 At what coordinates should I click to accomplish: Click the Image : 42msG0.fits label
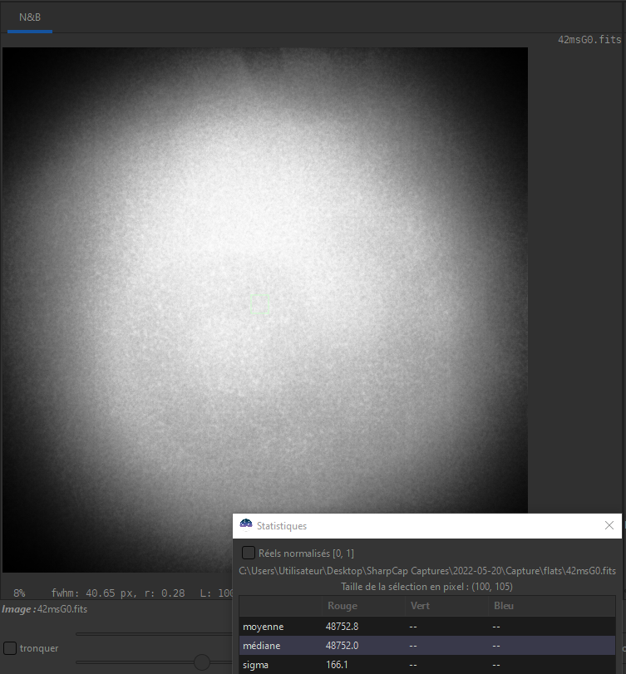[x=44, y=609]
